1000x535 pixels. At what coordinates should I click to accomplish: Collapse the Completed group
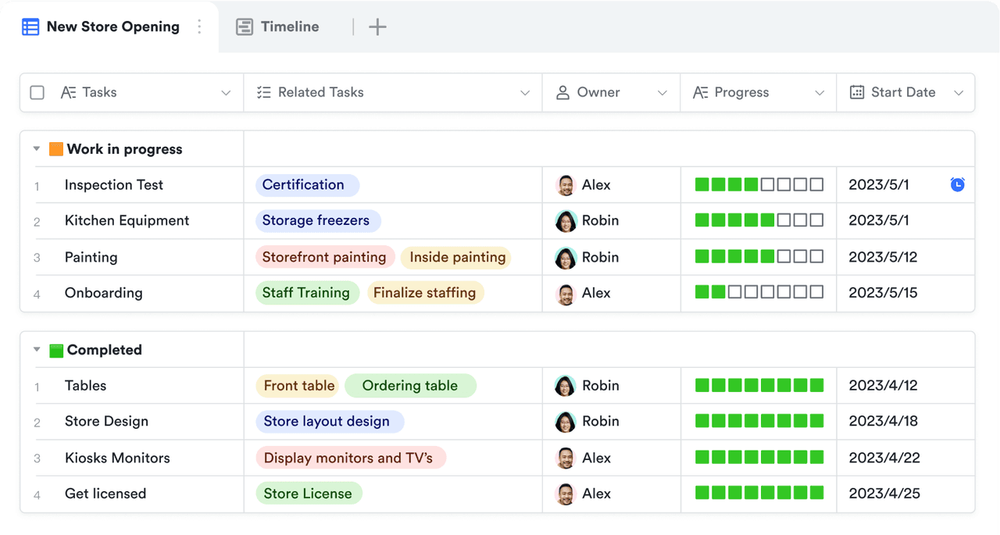(36, 350)
